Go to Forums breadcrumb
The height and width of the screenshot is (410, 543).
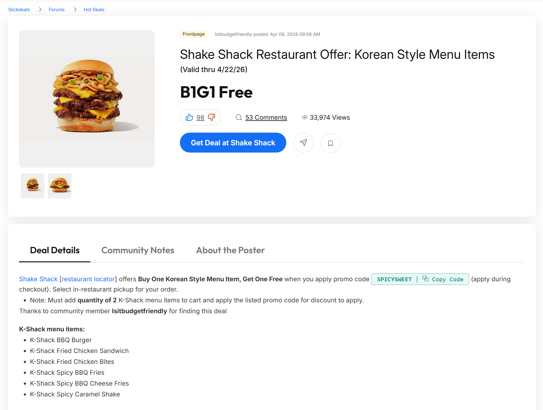tap(57, 10)
